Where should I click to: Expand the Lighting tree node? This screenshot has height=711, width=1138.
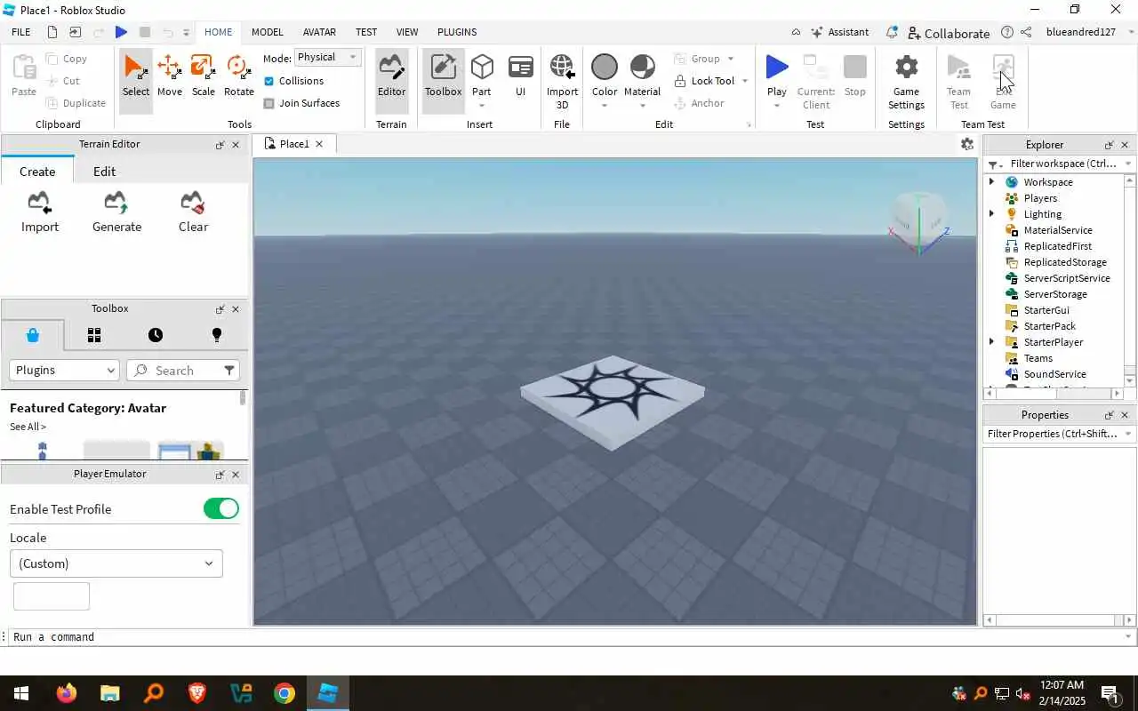pyautogui.click(x=991, y=214)
